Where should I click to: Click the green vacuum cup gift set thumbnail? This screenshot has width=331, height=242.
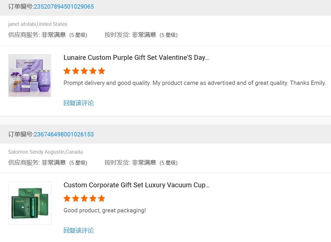click(x=30, y=203)
